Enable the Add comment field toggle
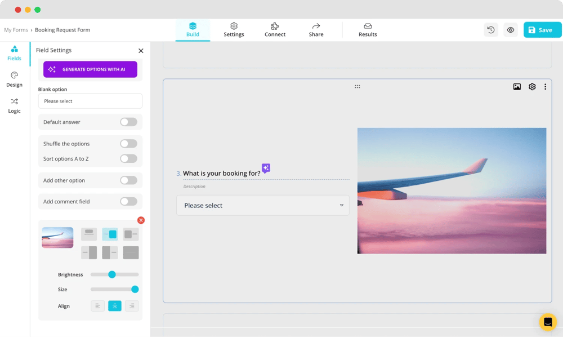This screenshot has width=563, height=337. [x=128, y=201]
